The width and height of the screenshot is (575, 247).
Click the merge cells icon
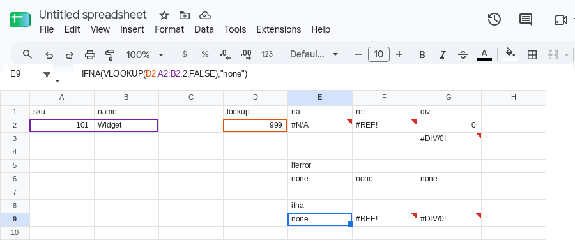point(553,55)
